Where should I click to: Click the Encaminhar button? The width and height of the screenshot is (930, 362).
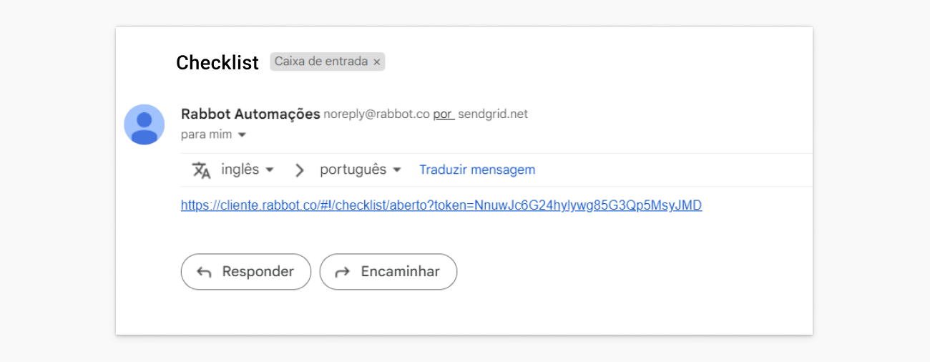(388, 272)
